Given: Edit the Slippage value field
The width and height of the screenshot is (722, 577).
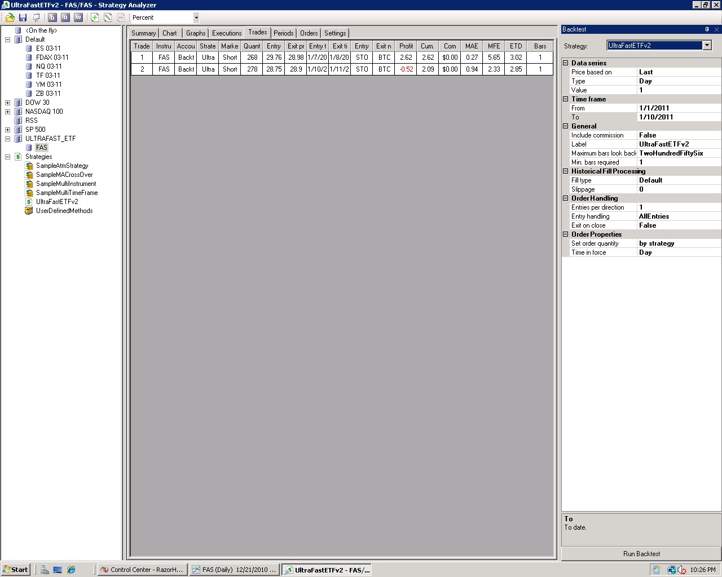Looking at the screenshot, I should coord(679,189).
